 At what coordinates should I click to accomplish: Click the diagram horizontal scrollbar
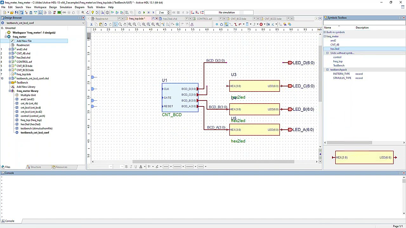(x=213, y=161)
